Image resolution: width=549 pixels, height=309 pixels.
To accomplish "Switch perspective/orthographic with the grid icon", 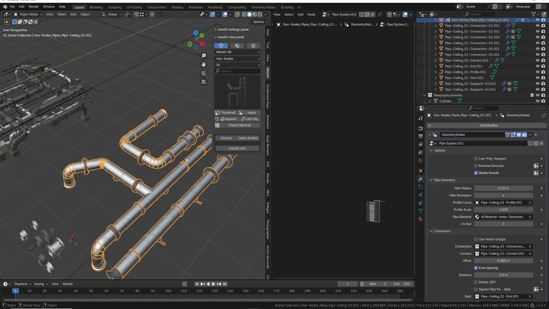I will (x=204, y=82).
